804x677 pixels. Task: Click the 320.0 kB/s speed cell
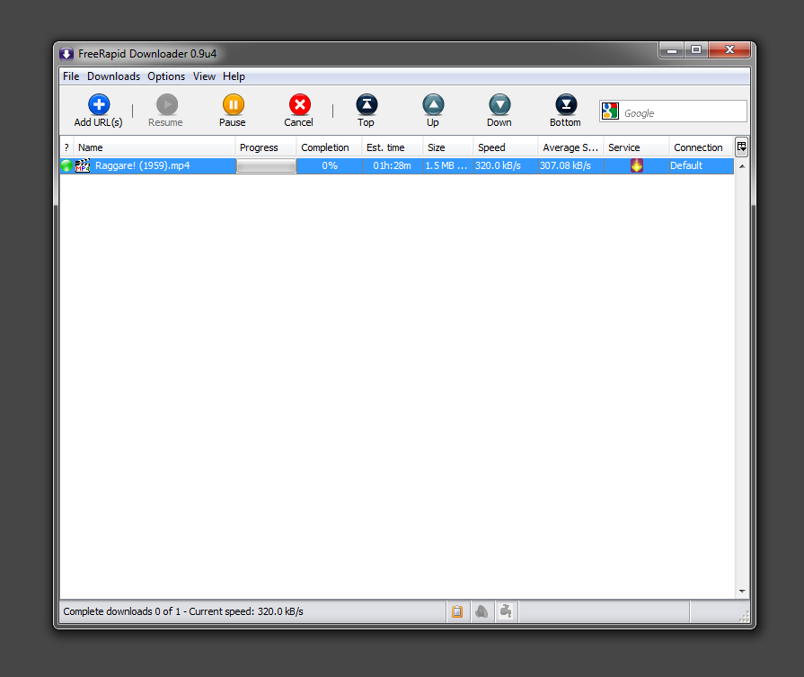tap(506, 165)
